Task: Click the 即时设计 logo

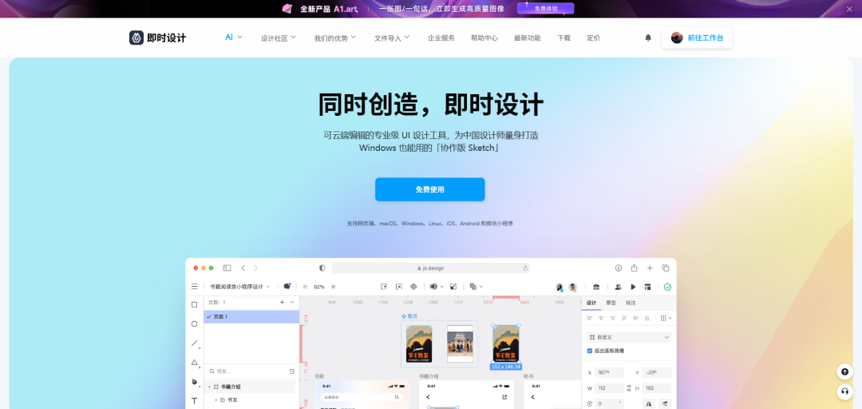Action: point(158,38)
